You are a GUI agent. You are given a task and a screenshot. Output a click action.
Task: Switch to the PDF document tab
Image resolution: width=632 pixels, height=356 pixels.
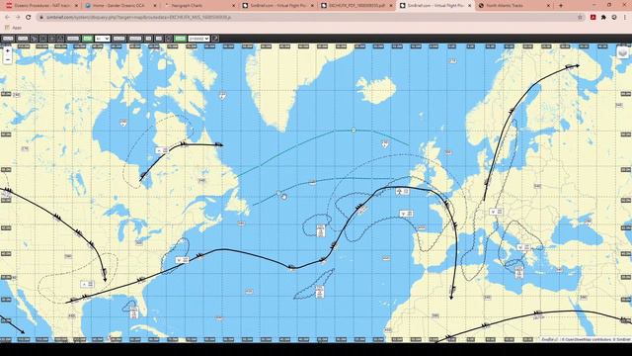pos(356,6)
